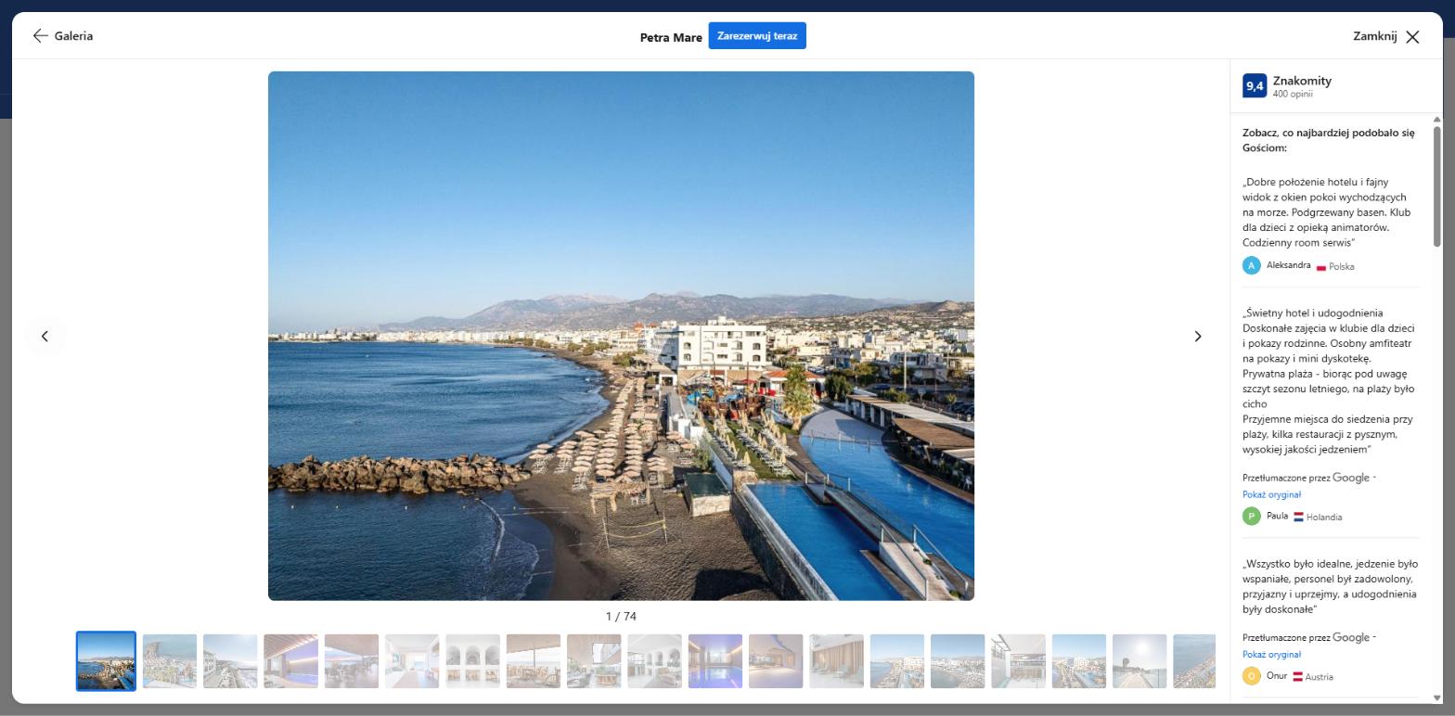1455x716 pixels.
Task: Click the Znakomity rating heading
Action: [1302, 81]
